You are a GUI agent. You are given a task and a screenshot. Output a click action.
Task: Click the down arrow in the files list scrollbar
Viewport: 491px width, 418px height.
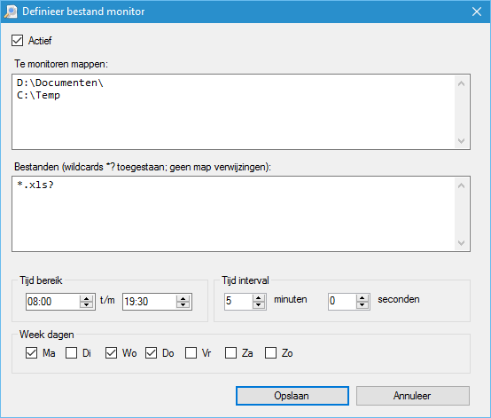[461, 242]
